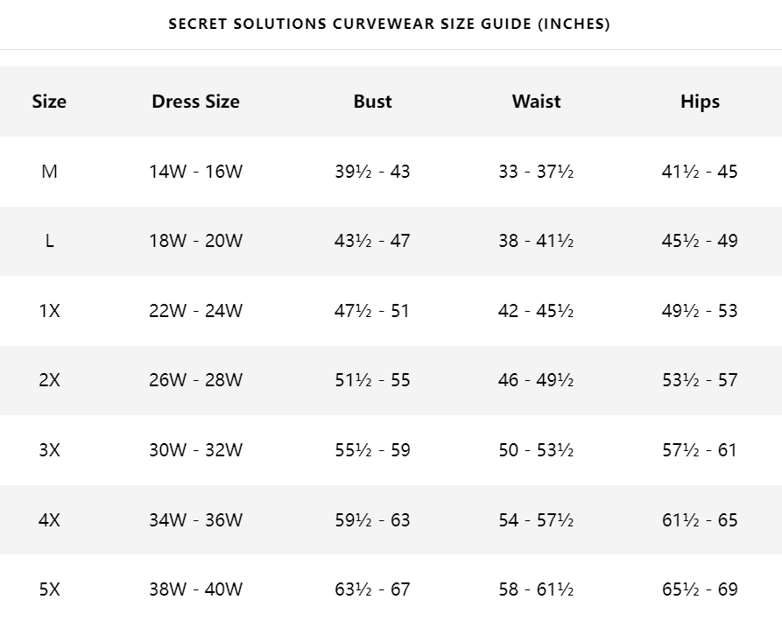Click the Hips column header
This screenshot has height=628, width=782.
pyautogui.click(x=700, y=102)
